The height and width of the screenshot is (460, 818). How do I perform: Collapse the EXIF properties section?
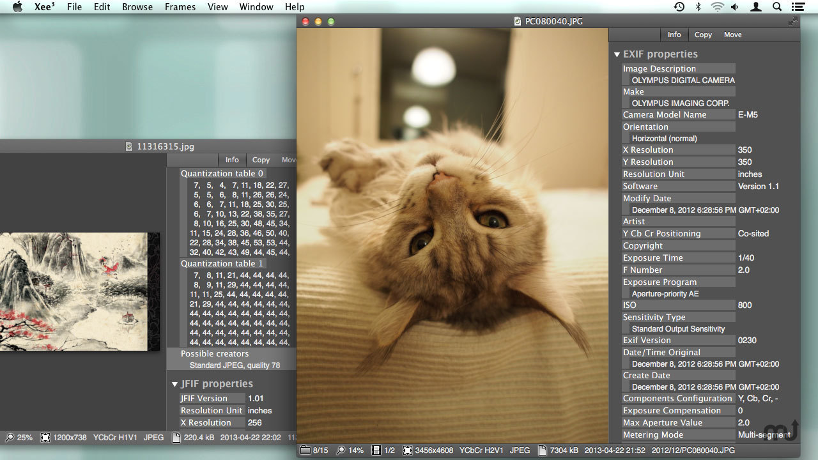pyautogui.click(x=617, y=55)
